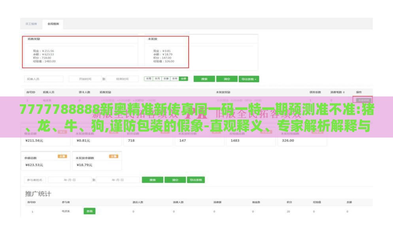
Task: Click 现金：¥211.56 in 拓客奖励 panel
Action: coord(43,51)
